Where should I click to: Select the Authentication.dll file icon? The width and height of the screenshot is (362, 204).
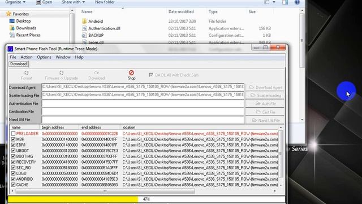pyautogui.click(x=84, y=28)
